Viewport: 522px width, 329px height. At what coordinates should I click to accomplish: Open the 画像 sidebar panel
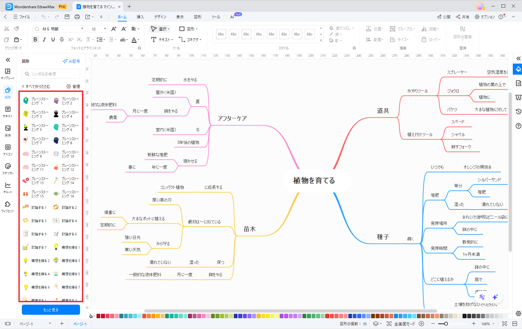point(8,131)
